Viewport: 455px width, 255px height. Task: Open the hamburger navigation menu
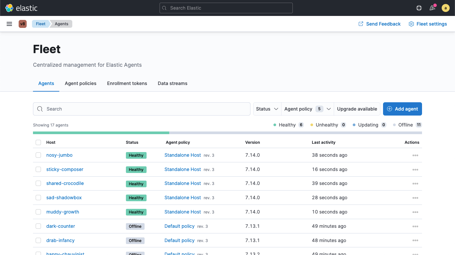click(x=9, y=24)
